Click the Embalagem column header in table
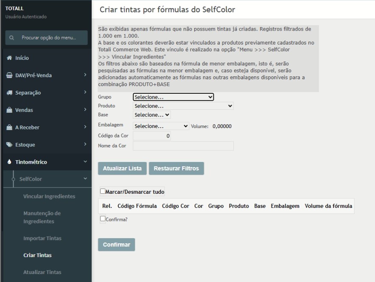The image size is (375, 282). 285,206
